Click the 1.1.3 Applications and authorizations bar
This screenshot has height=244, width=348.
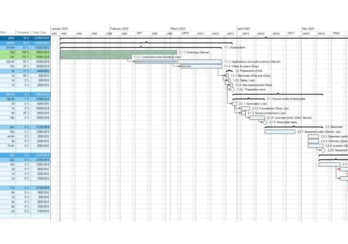click(179, 62)
